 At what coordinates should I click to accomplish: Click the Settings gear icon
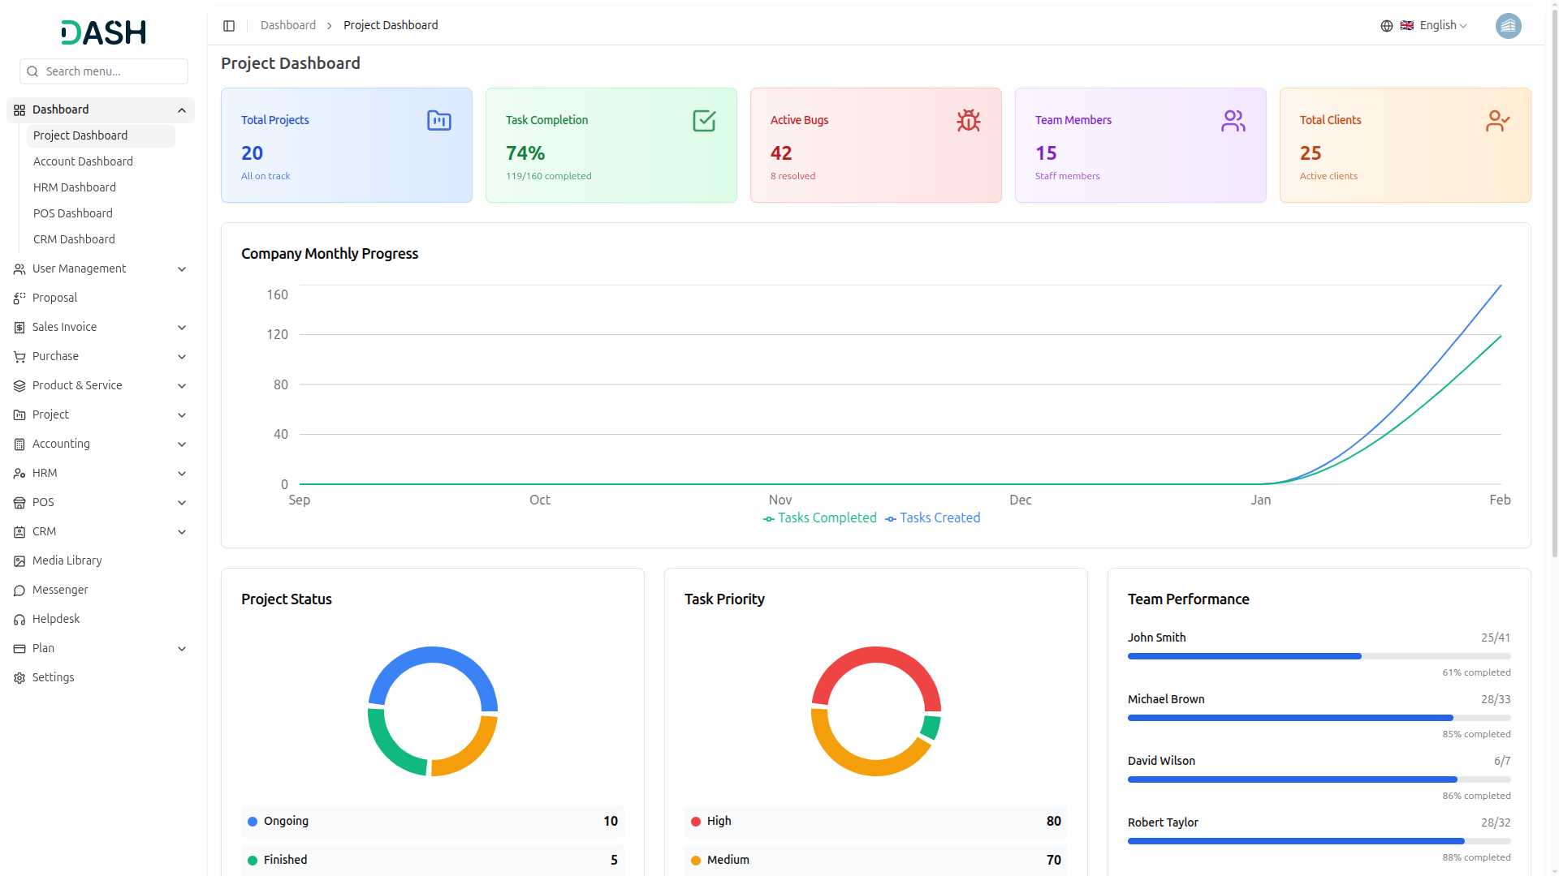click(19, 678)
